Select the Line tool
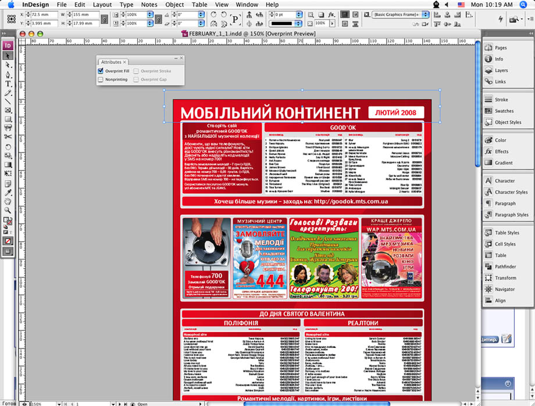535x406 pixels. tap(8, 101)
